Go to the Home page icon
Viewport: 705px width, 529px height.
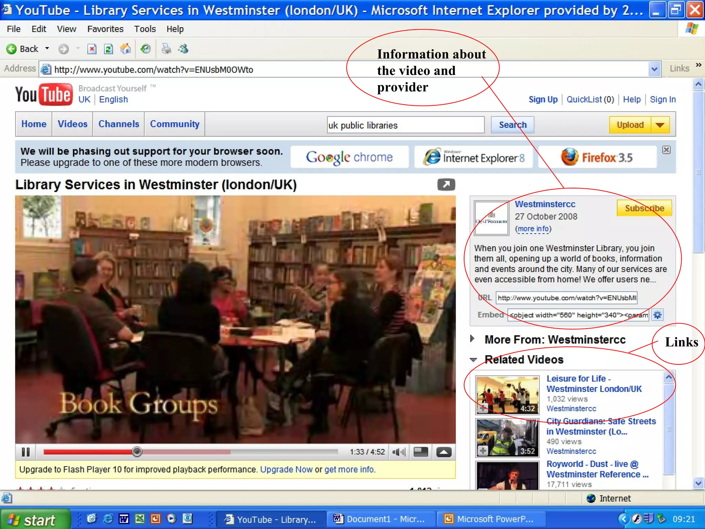tap(126, 49)
